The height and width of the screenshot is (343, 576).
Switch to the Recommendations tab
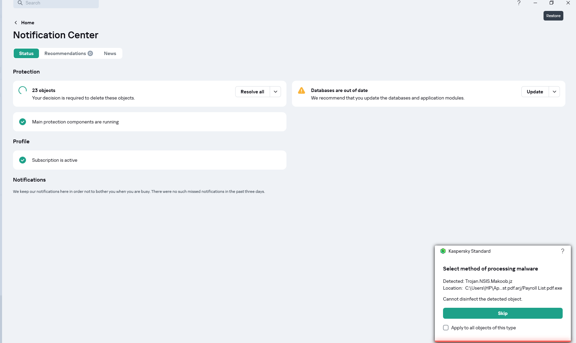pyautogui.click(x=68, y=53)
